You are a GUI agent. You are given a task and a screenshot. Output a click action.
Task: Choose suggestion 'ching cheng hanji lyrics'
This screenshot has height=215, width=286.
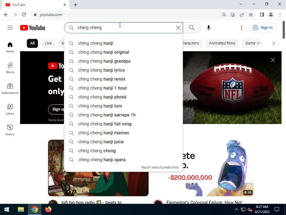pyautogui.click(x=123, y=70)
